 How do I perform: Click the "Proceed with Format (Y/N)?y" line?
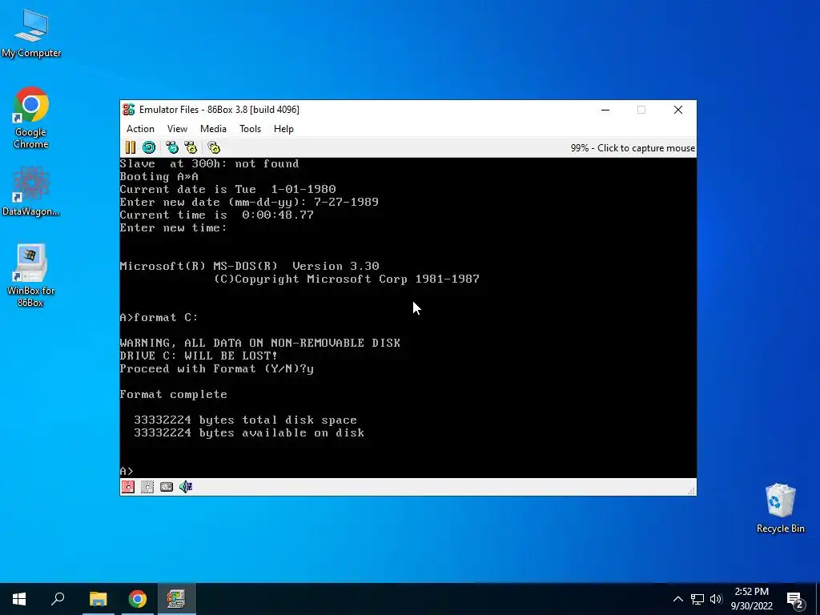(216, 368)
